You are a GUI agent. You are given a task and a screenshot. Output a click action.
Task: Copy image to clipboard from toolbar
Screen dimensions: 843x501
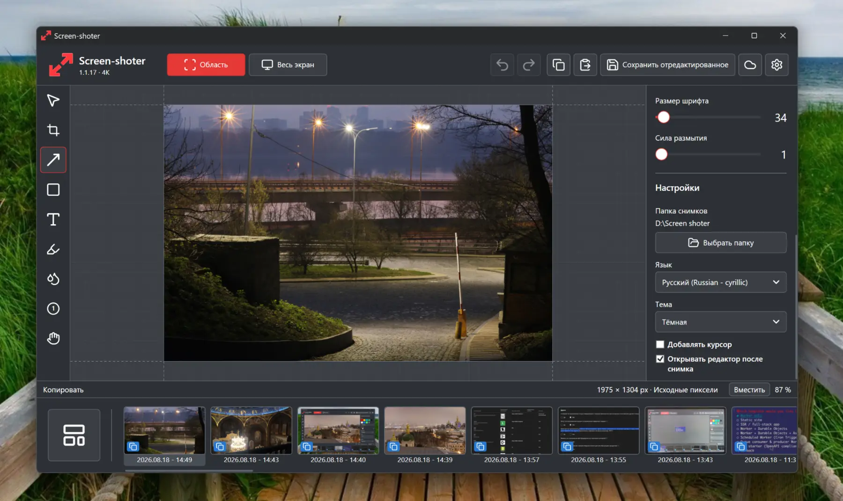pos(558,65)
